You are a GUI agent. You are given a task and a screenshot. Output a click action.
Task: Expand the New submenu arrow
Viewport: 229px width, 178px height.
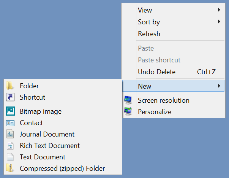219,86
